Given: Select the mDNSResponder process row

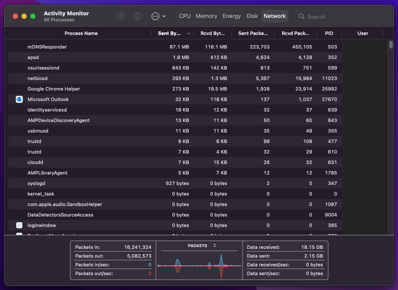Looking at the screenshot, I should 175,47.
